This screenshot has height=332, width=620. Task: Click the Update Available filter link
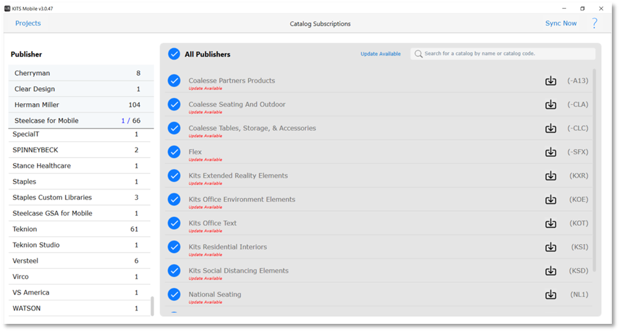(x=381, y=54)
